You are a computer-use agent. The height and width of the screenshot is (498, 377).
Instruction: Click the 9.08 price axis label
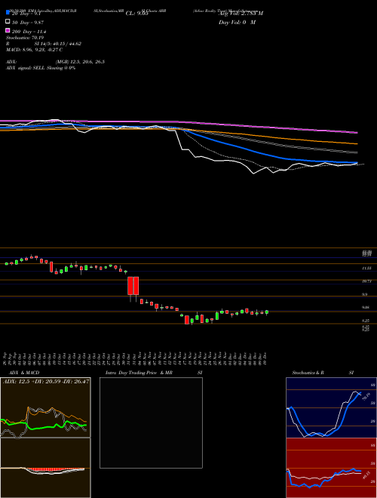[366, 307]
